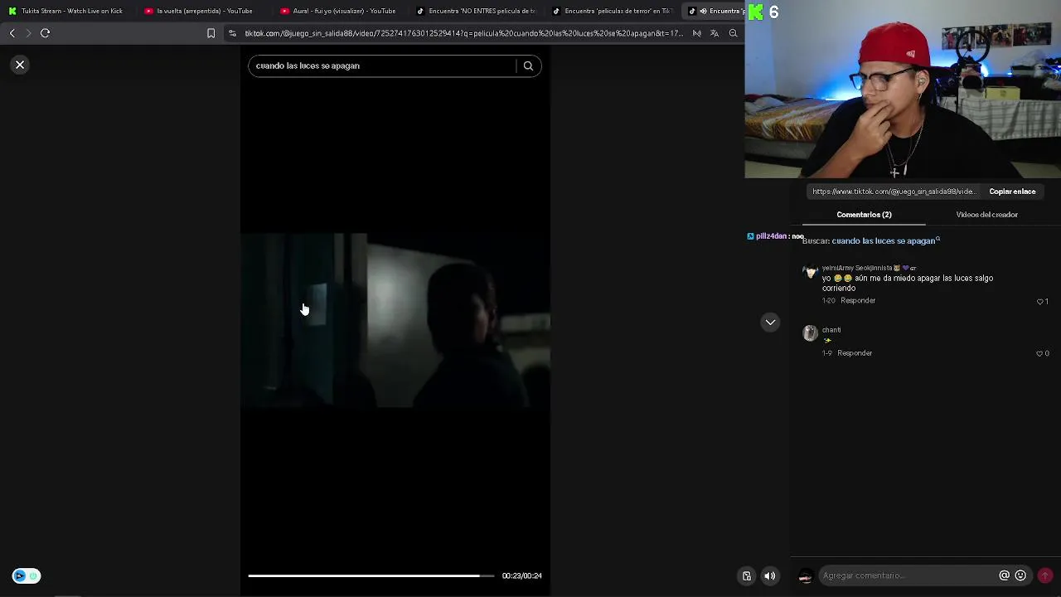Click the 'Agregar comentario...' input field
1061x597 pixels.
tap(908, 575)
